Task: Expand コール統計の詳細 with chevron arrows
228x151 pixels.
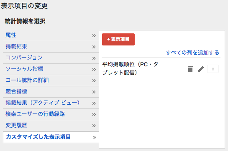Action: click(x=94, y=81)
